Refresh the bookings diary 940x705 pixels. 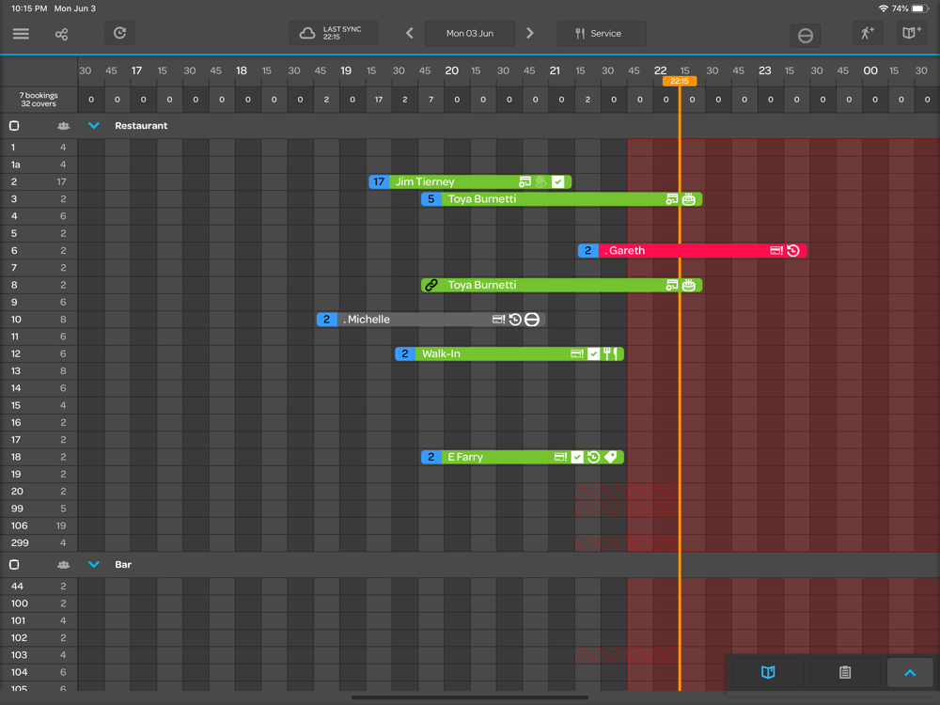tap(120, 33)
